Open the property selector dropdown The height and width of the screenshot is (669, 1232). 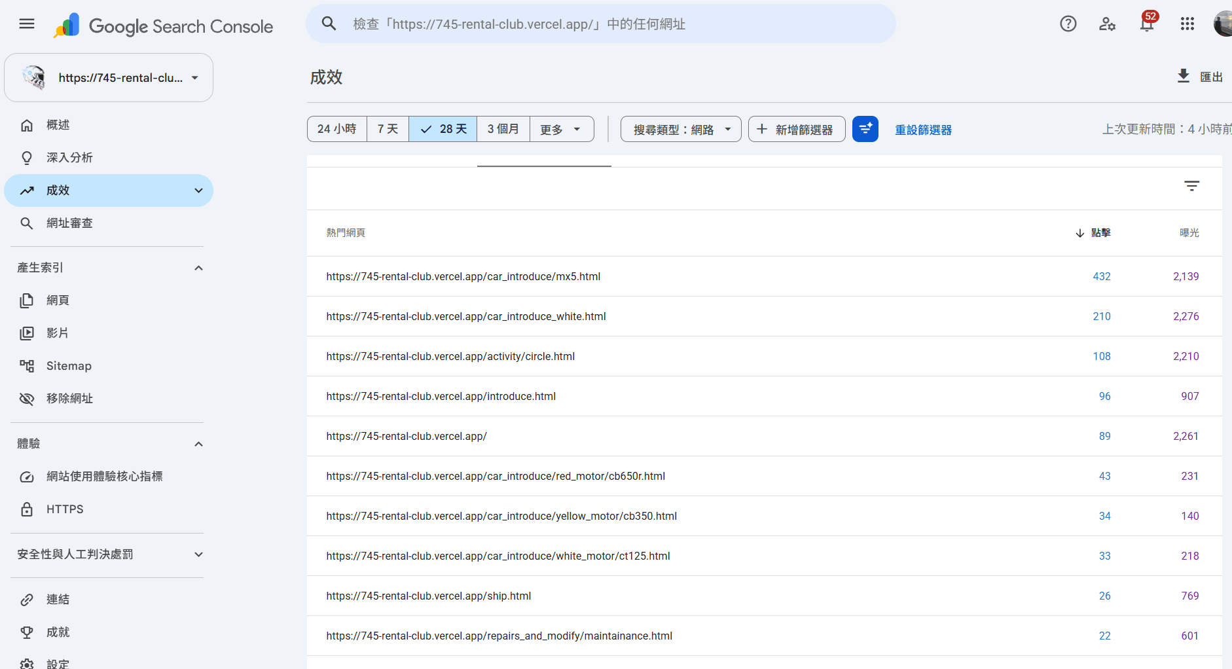click(109, 78)
